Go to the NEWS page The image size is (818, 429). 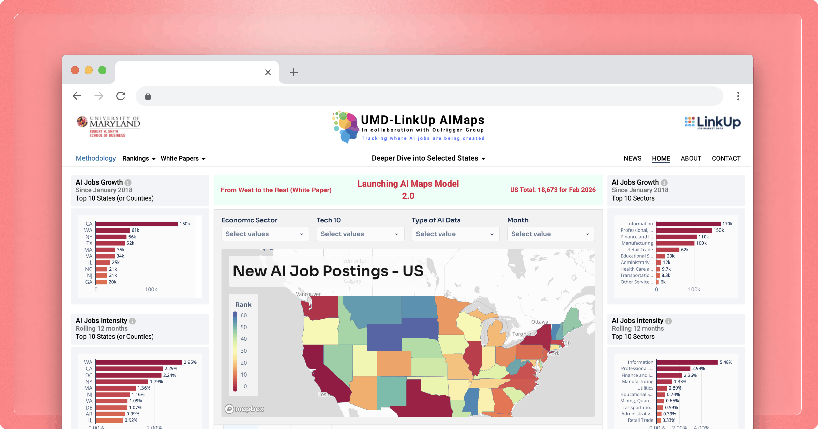coord(633,158)
